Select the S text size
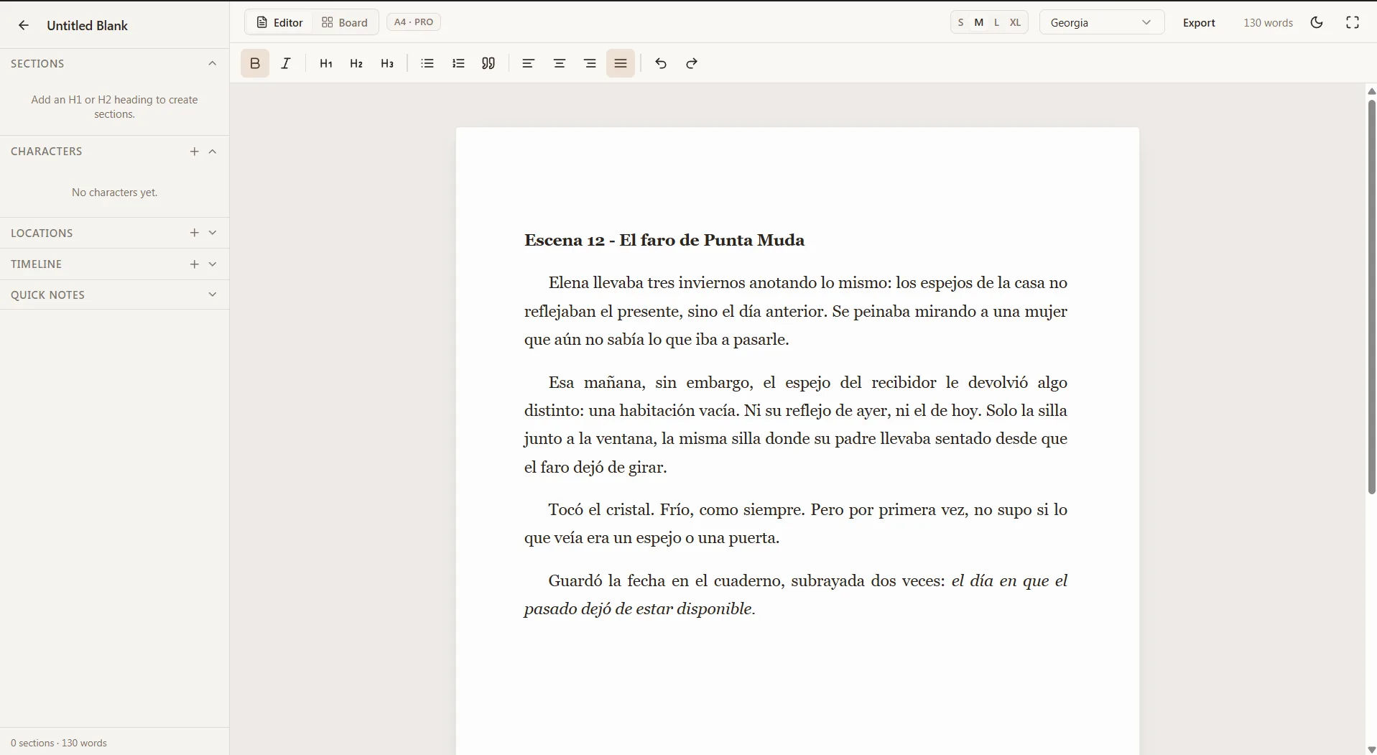1377x755 pixels. 961,22
